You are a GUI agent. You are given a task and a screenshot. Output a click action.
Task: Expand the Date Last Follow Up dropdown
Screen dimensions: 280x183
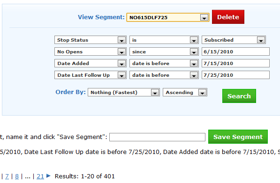tap(91, 75)
